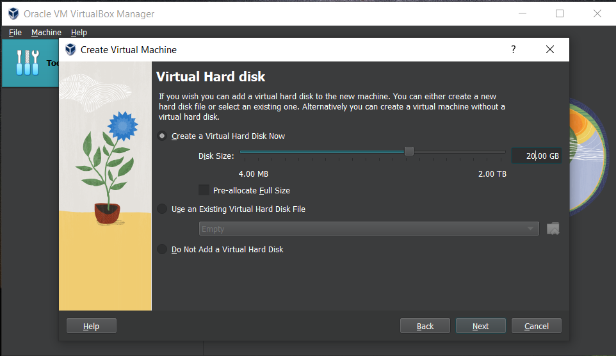Click the VirtualBox logo in the main title bar
The image size is (616, 356).
[x=13, y=13]
